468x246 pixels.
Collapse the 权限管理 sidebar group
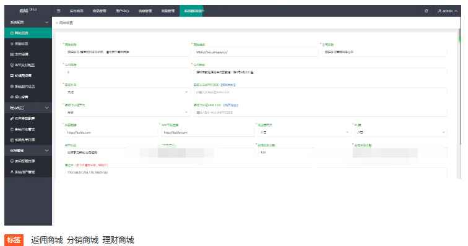pos(28,151)
